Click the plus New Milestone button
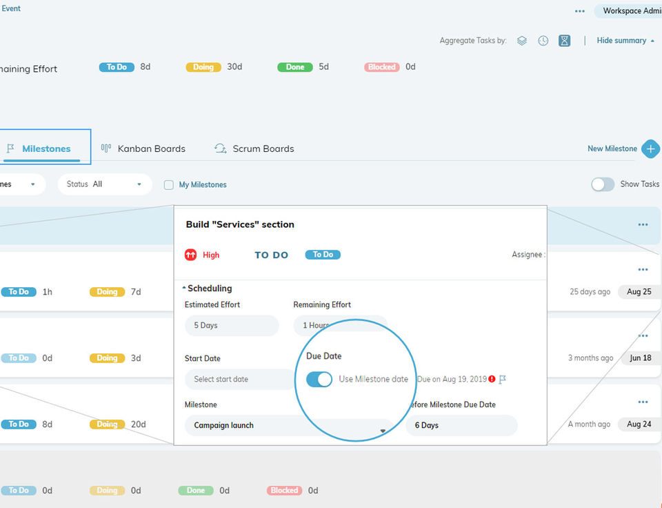This screenshot has width=662, height=508. 650,149
